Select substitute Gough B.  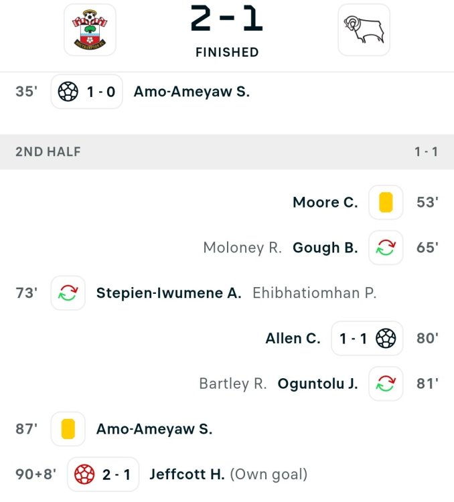(x=325, y=248)
